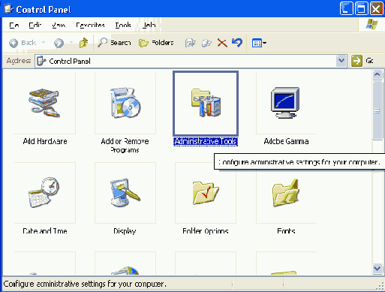Click the Add or Remove Programs label
This screenshot has height=292, width=385.
(x=125, y=146)
